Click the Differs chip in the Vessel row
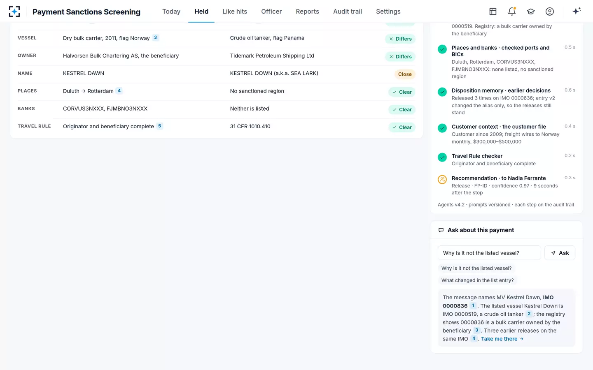 coord(400,39)
